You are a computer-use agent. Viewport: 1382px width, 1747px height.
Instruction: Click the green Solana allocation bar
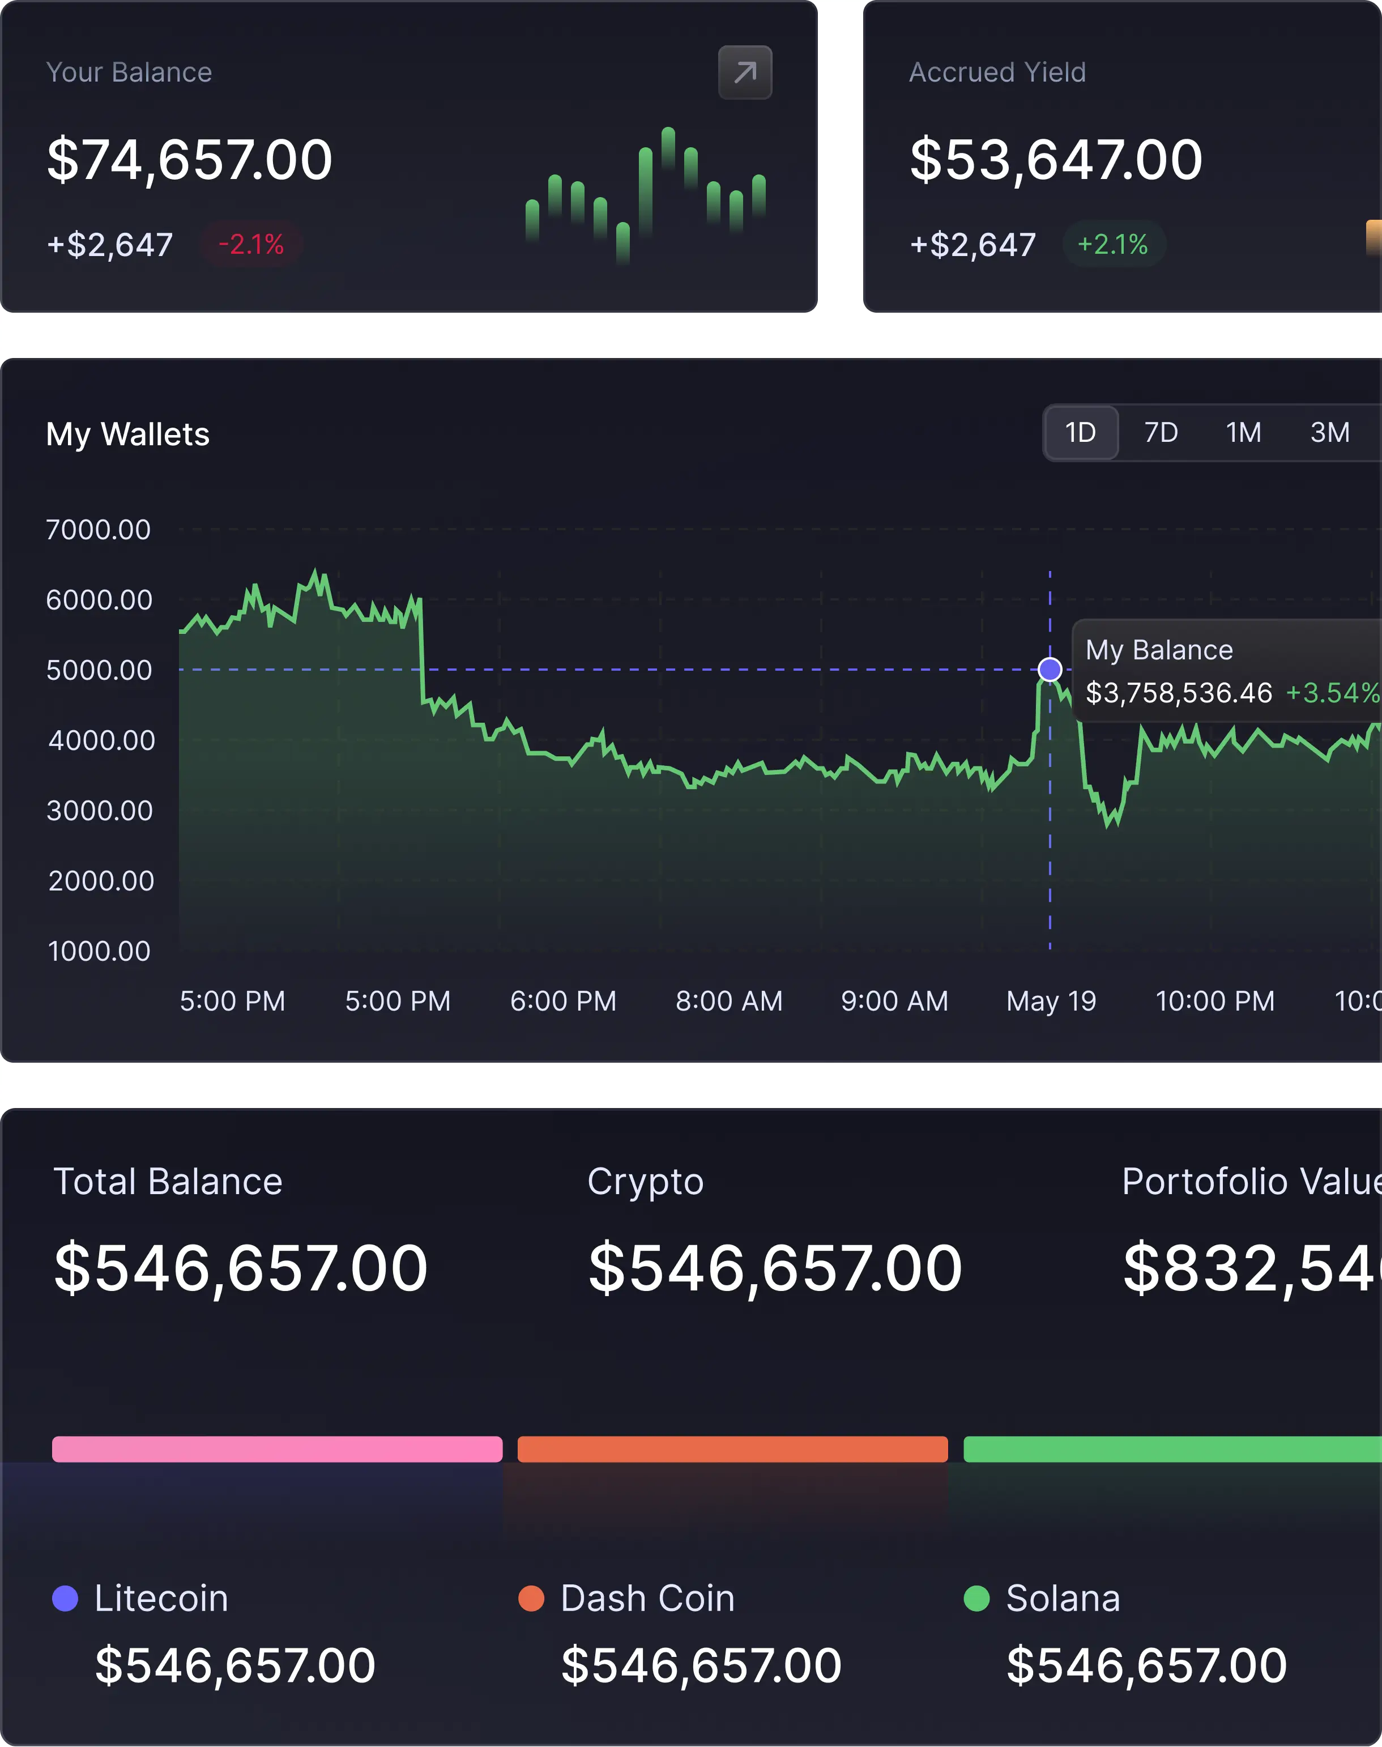pos(1172,1448)
